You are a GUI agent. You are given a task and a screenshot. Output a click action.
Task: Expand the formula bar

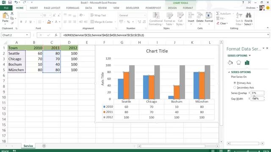tap(268, 35)
